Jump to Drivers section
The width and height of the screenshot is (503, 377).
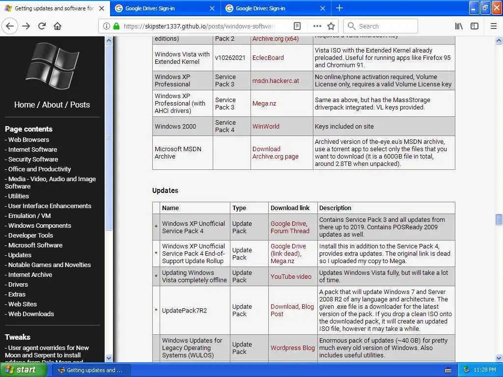(18, 285)
